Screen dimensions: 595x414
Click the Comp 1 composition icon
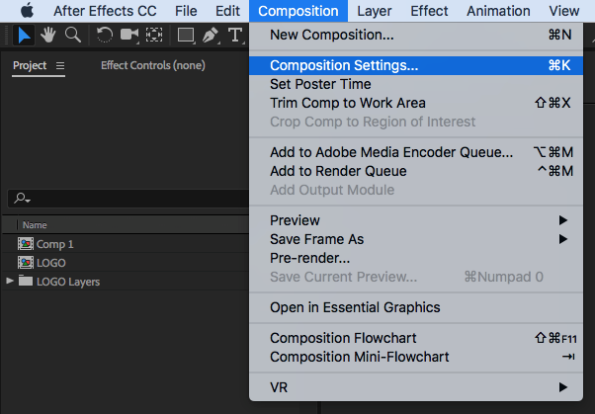[x=26, y=243]
